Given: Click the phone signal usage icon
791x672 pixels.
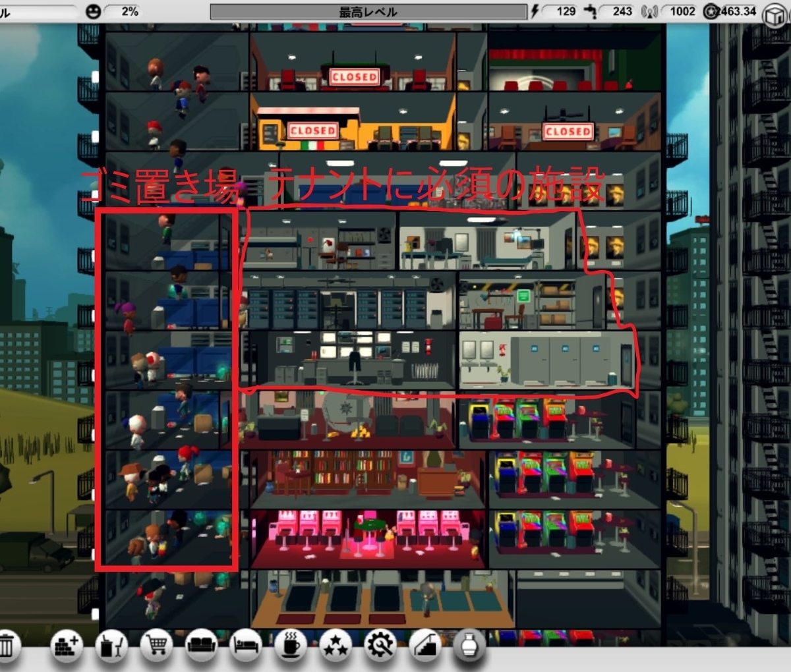Looking at the screenshot, I should (649, 11).
